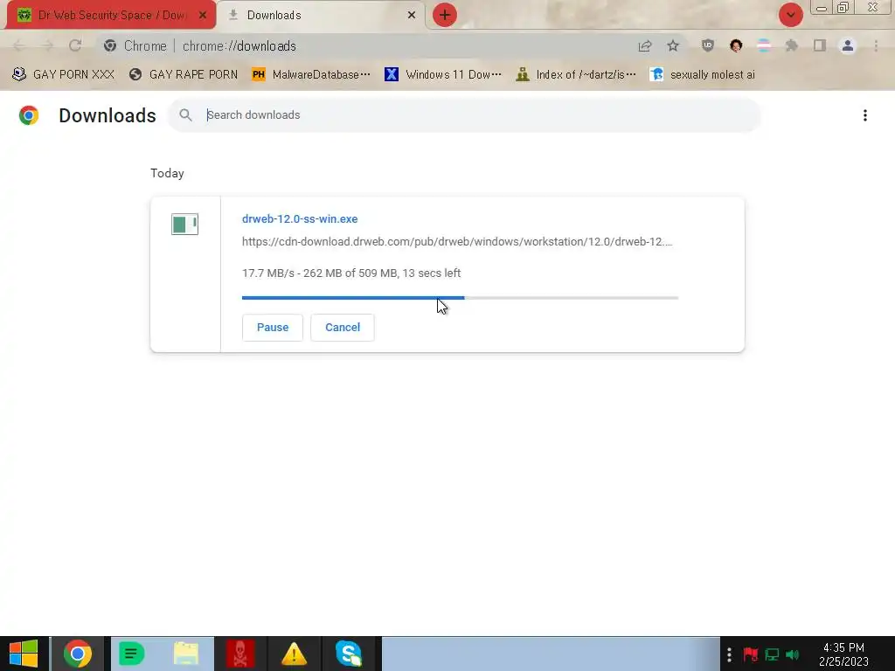
Task: Open the taskbar clock showing 4:35 PM
Action: click(843, 654)
